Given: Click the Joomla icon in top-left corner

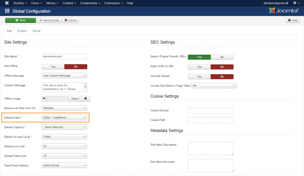Looking at the screenshot, I should pyautogui.click(x=7, y=3).
